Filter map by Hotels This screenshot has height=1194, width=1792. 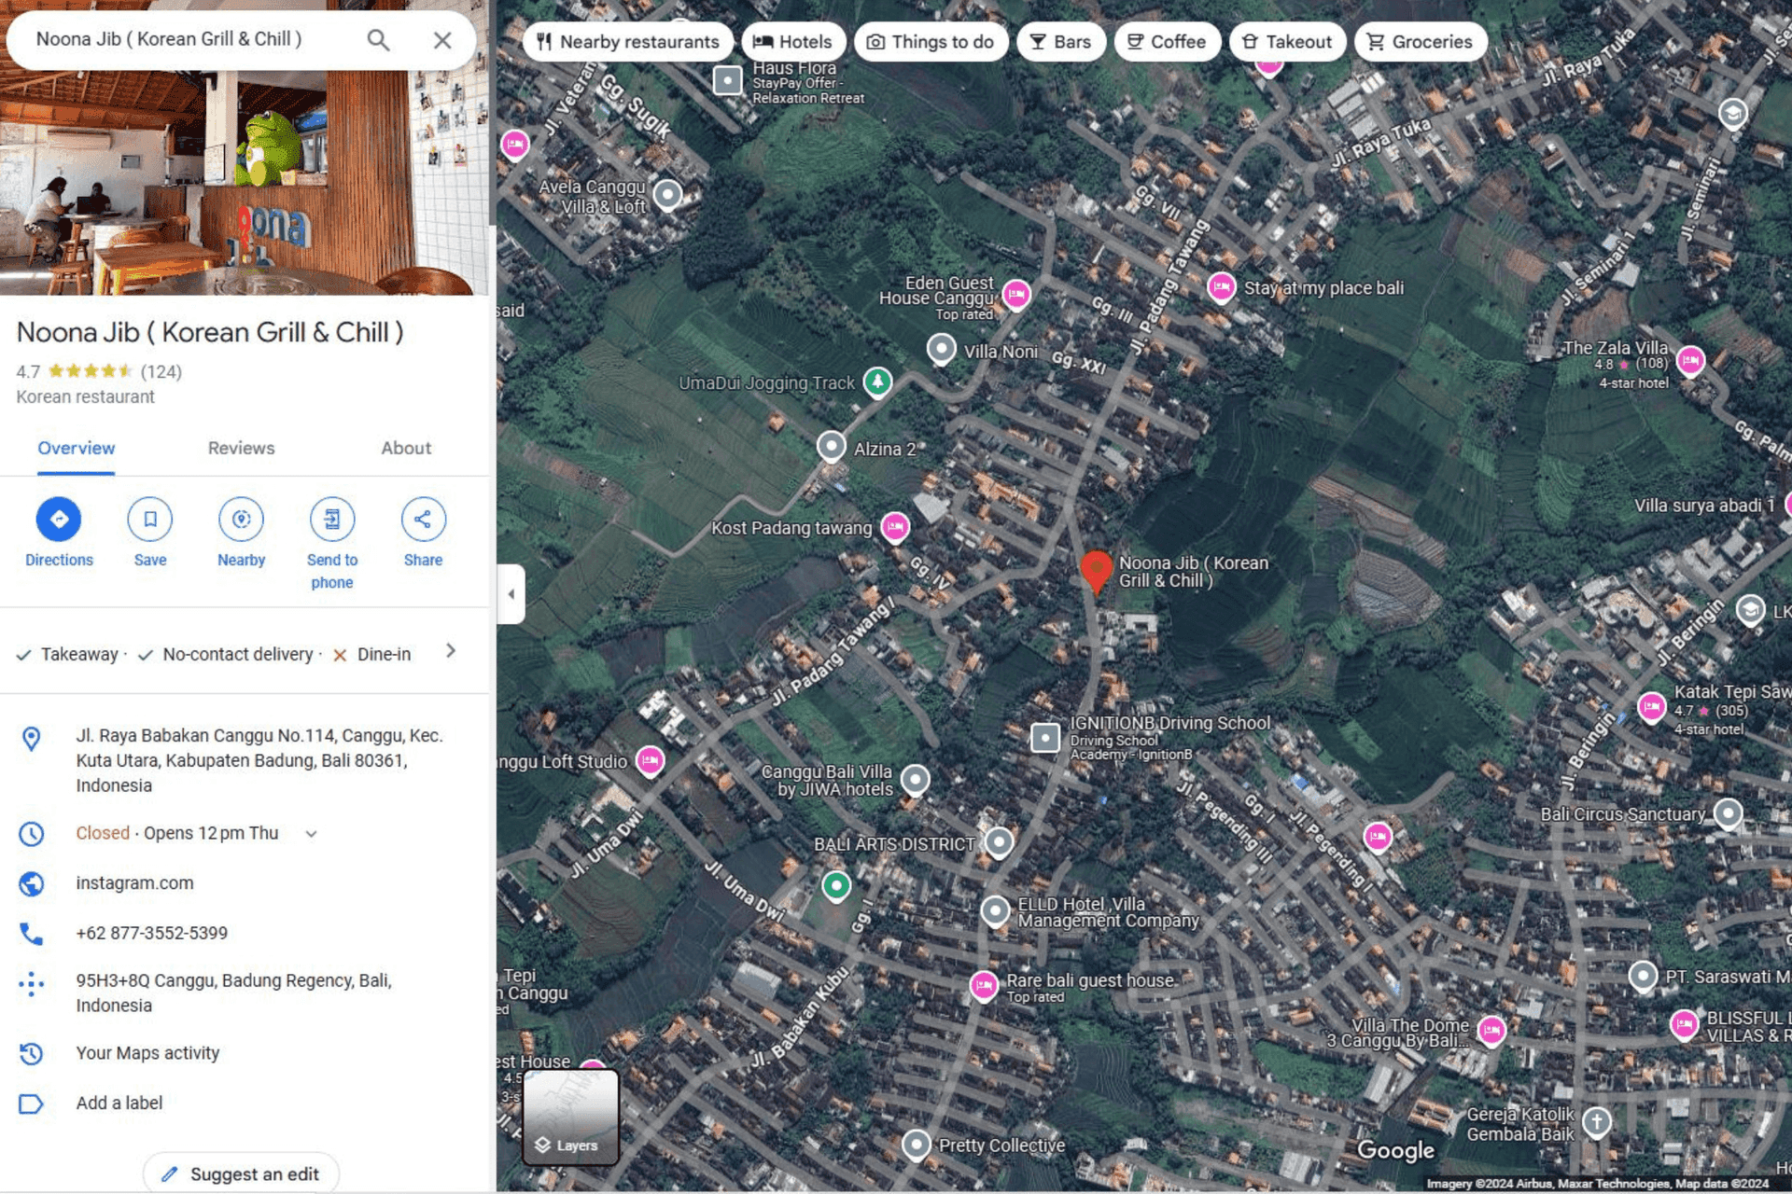(x=792, y=42)
